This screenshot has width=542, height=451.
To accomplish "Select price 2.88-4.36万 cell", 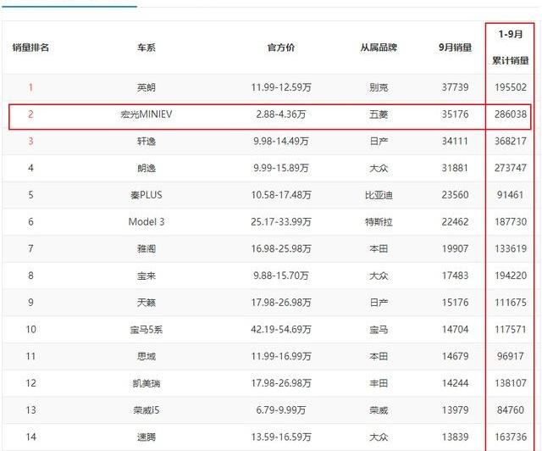I will pos(281,114).
